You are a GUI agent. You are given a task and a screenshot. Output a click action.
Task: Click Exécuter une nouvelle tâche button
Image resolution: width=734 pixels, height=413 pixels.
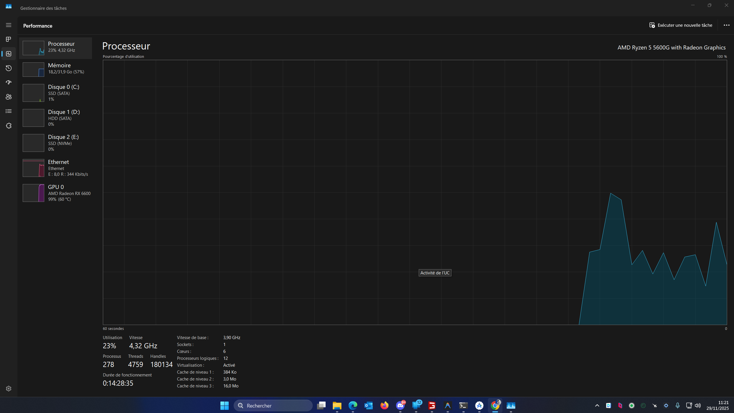coord(681,25)
